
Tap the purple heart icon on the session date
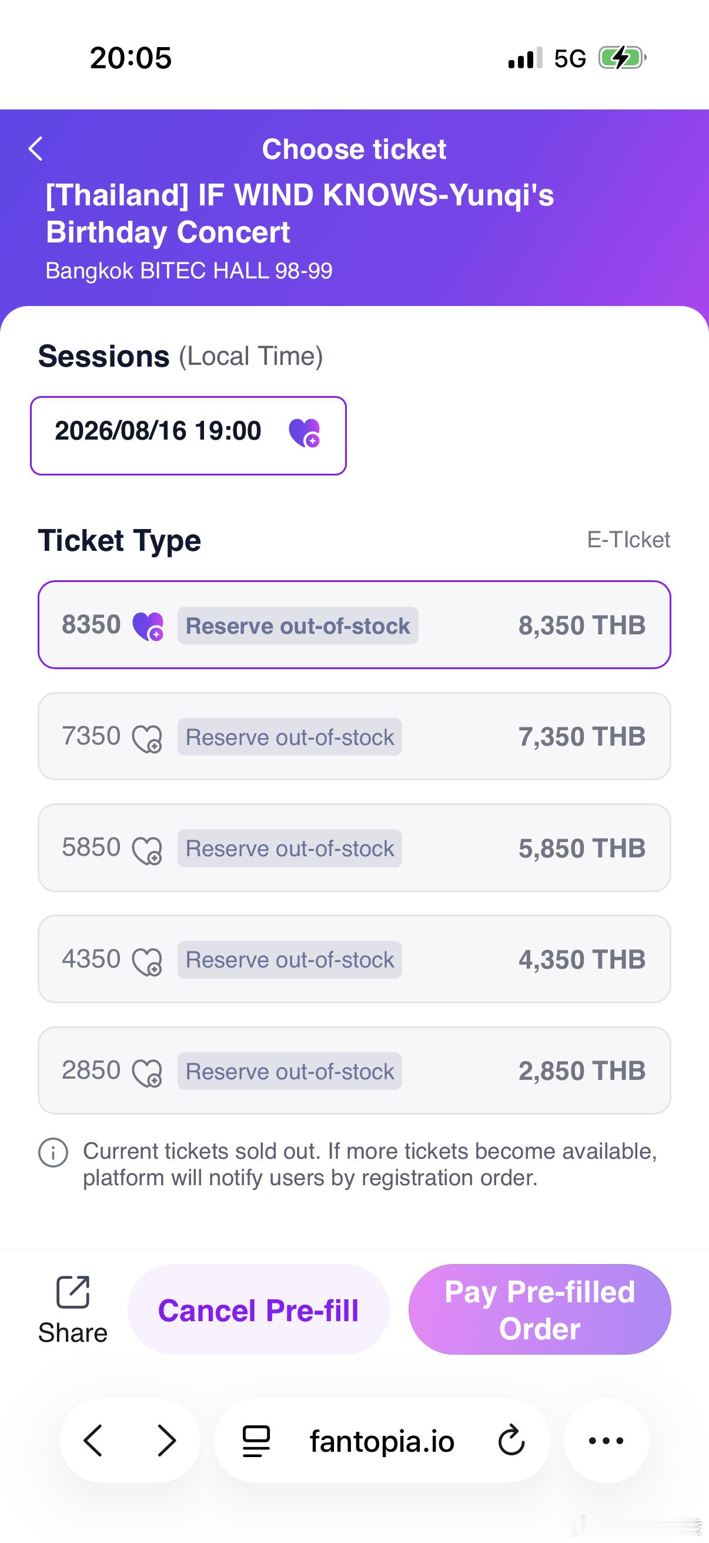pyautogui.click(x=305, y=433)
